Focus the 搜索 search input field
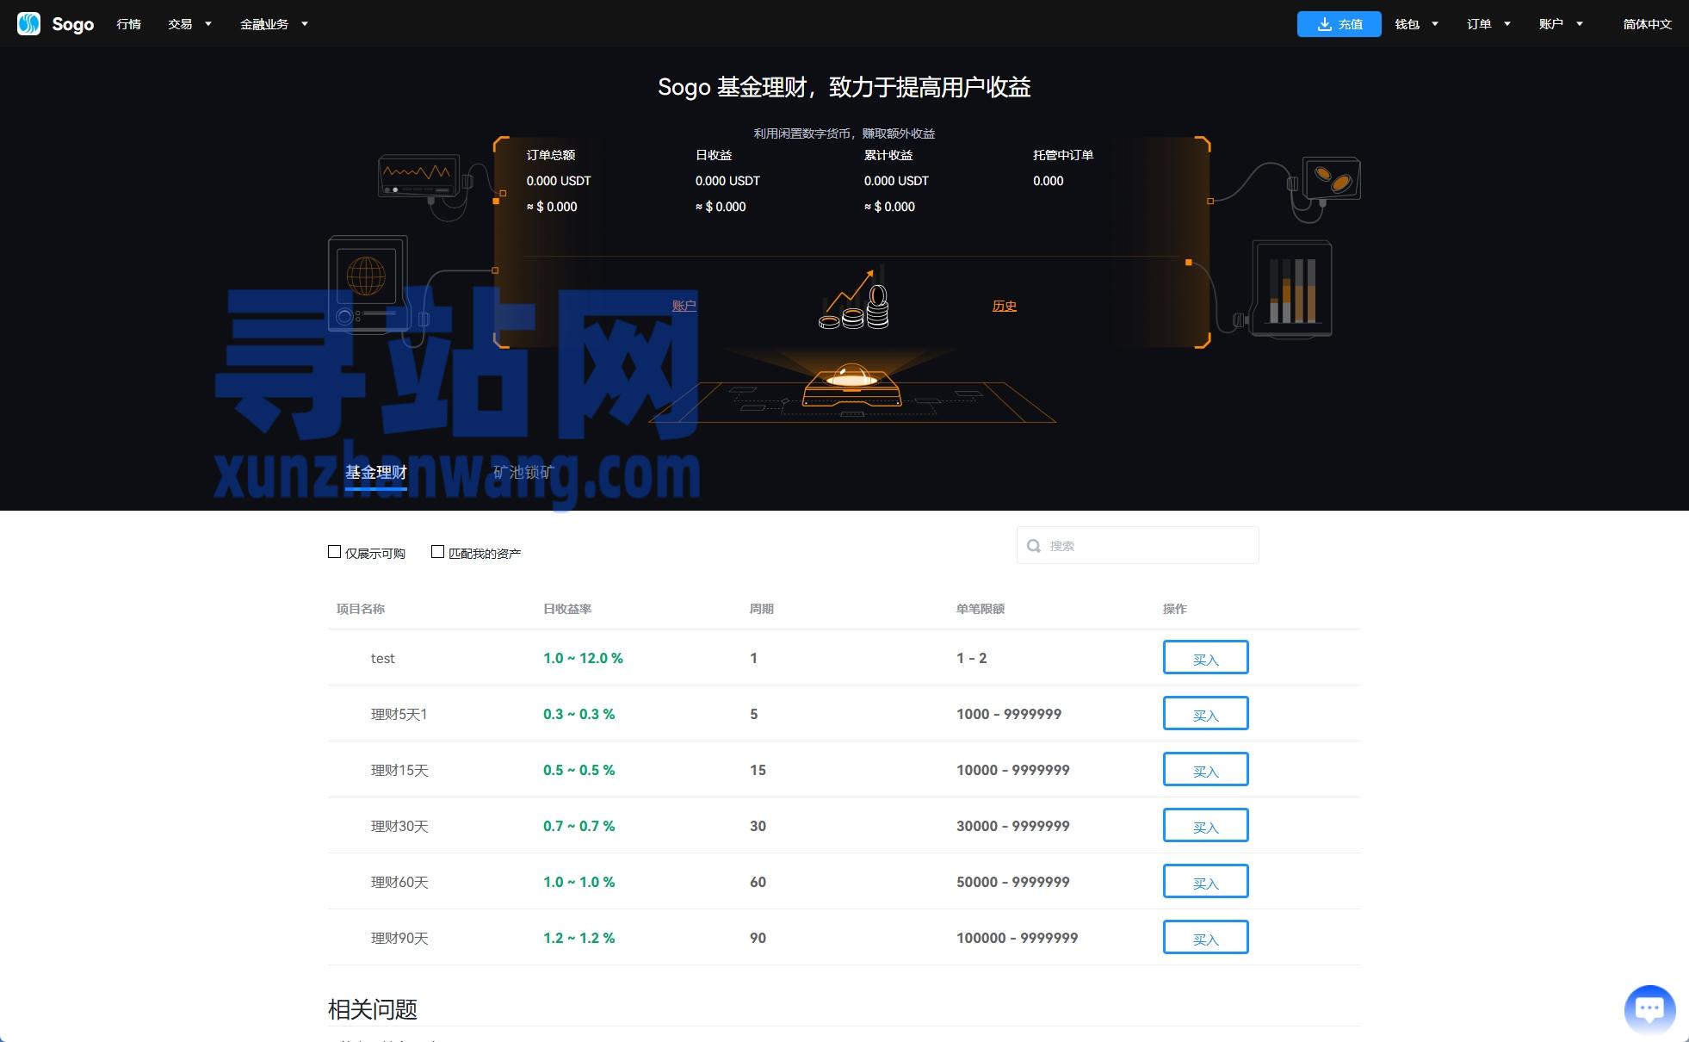The image size is (1689, 1042). pos(1137,545)
